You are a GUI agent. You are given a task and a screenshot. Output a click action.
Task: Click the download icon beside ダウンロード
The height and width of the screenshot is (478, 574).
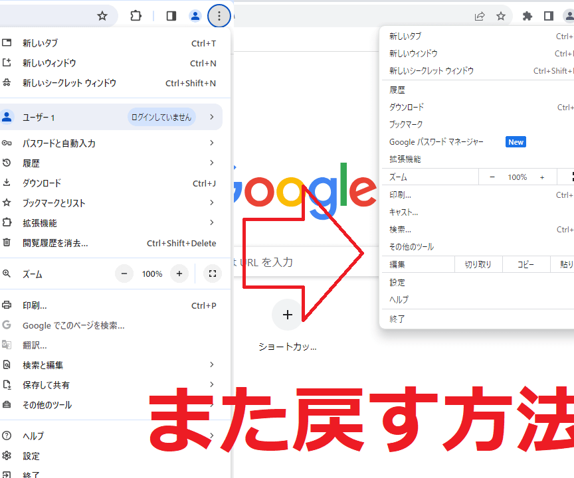7,183
